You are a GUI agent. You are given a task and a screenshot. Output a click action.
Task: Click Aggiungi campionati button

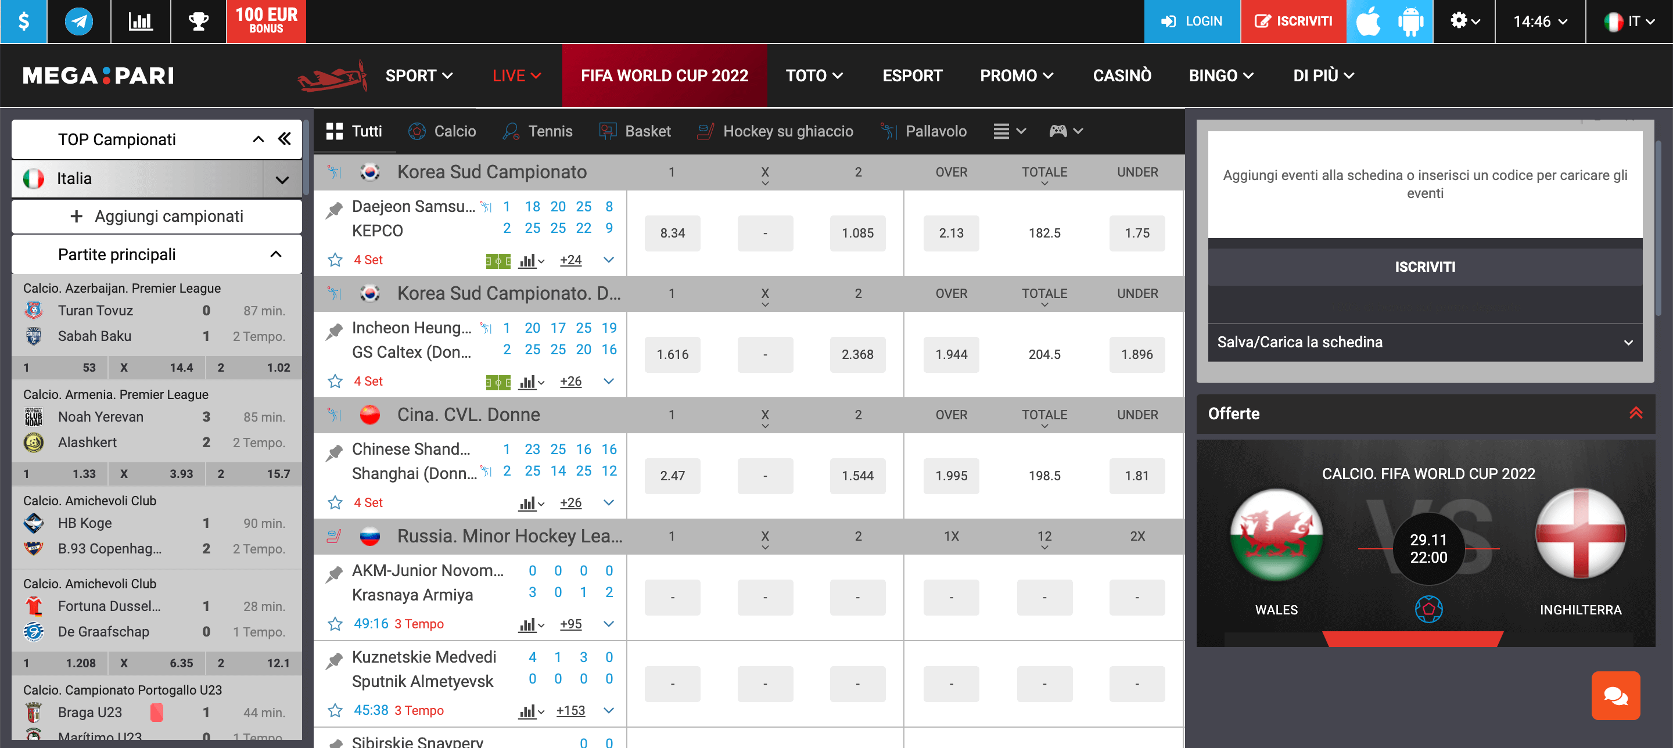[x=156, y=216]
